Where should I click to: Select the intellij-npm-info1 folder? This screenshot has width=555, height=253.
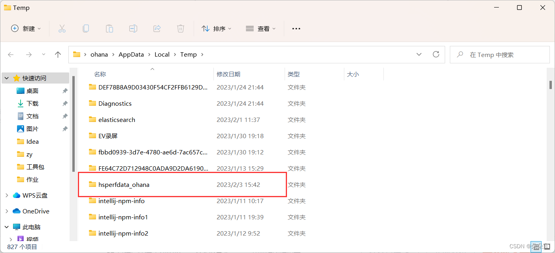(x=123, y=217)
